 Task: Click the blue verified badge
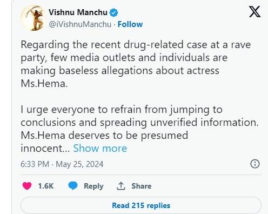[x=113, y=13]
